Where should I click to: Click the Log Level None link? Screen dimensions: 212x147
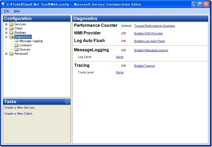(120, 57)
